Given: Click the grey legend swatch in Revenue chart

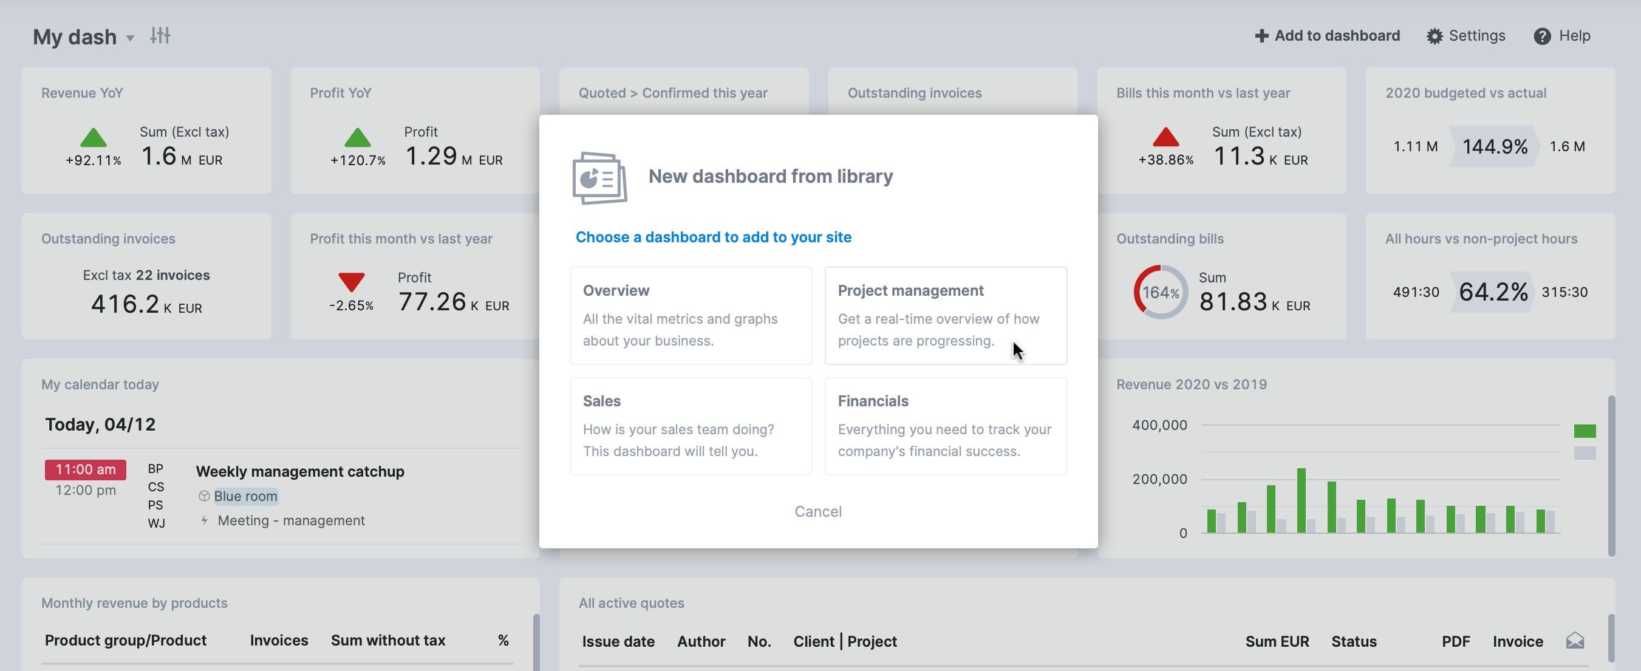Looking at the screenshot, I should coord(1585,453).
